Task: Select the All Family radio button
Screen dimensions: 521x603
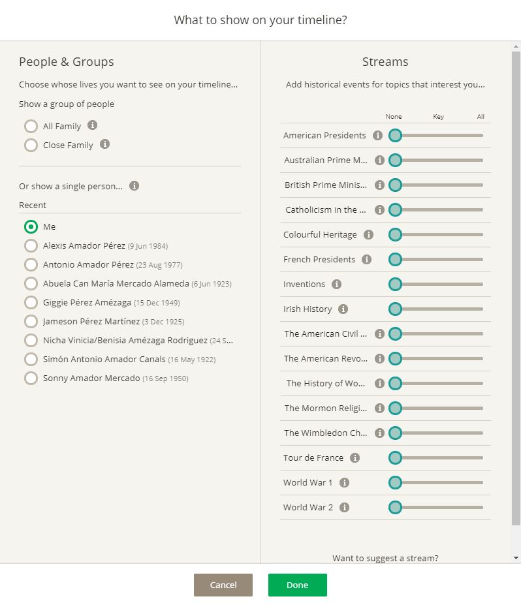Action: pyautogui.click(x=31, y=126)
